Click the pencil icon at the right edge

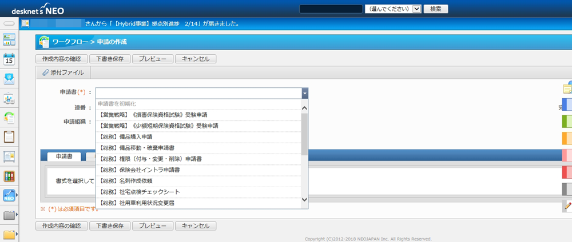[x=567, y=205]
